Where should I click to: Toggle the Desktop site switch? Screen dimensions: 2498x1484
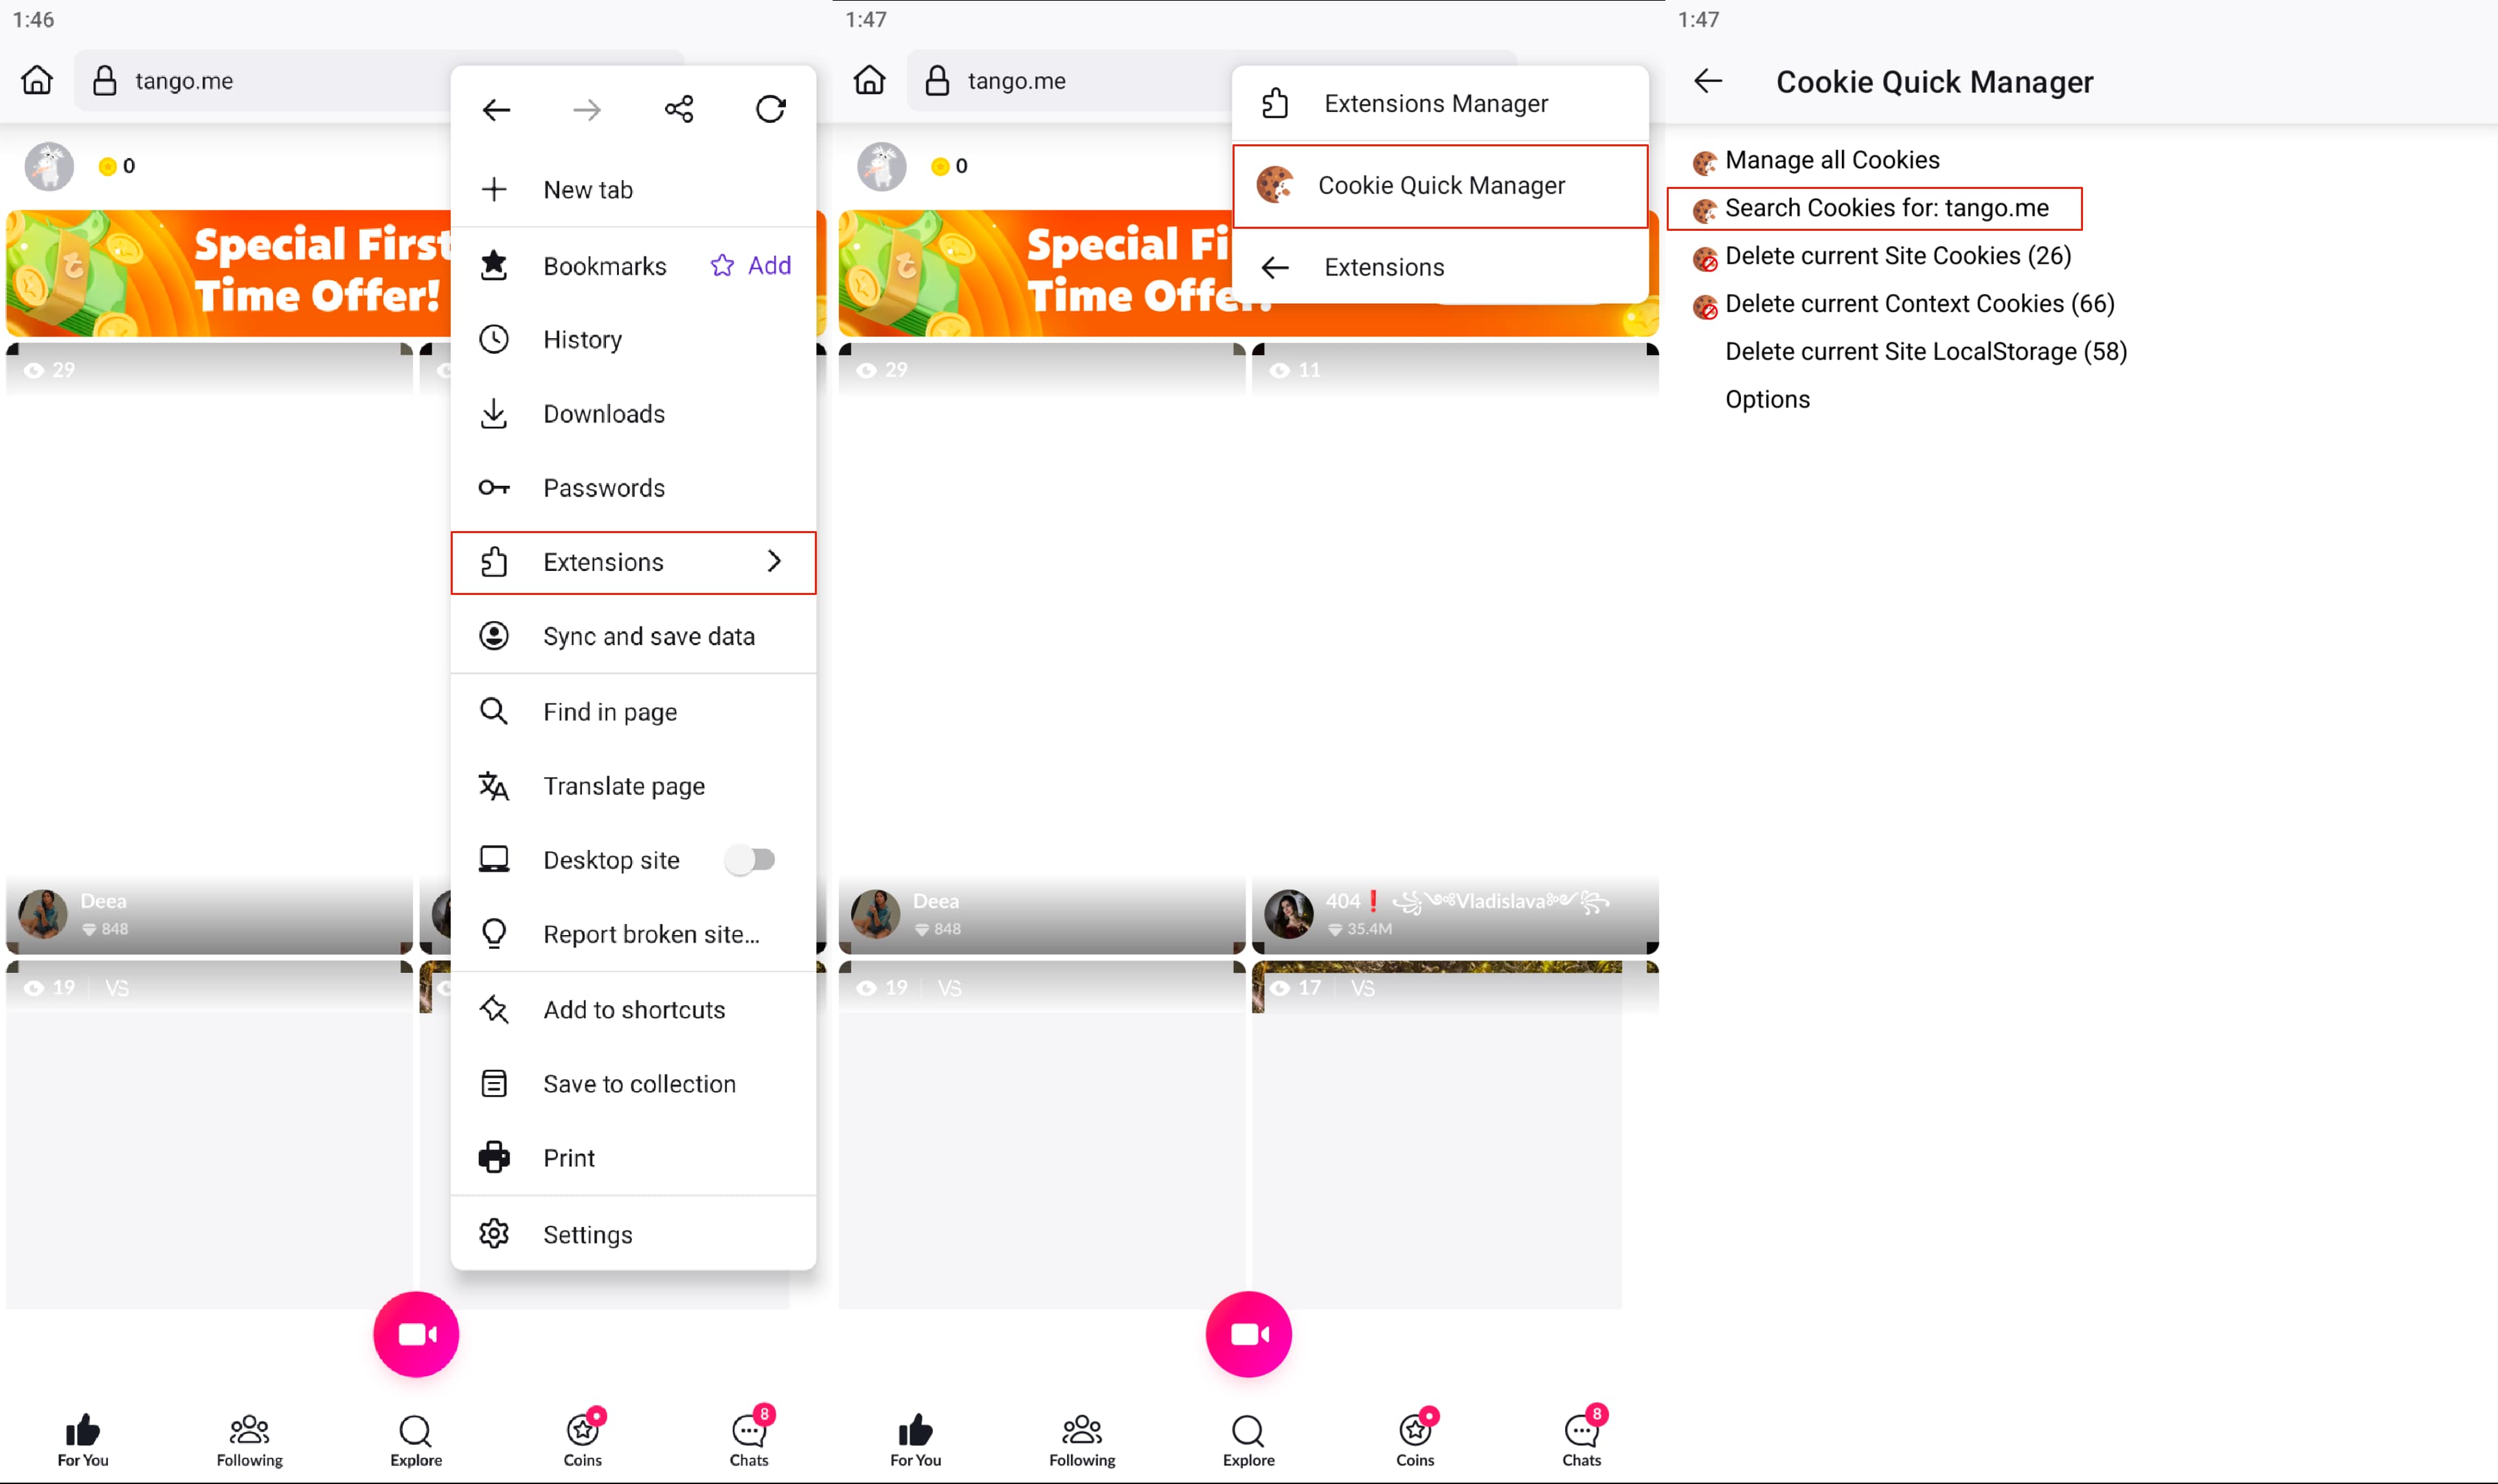pos(751,860)
